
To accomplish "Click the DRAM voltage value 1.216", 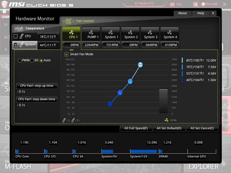I will coord(167,142).
